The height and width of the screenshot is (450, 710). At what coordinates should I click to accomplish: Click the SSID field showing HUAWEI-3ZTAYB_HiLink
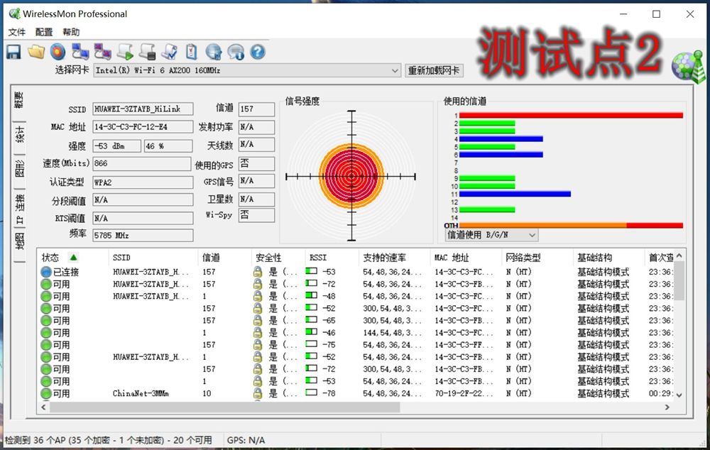click(x=143, y=109)
